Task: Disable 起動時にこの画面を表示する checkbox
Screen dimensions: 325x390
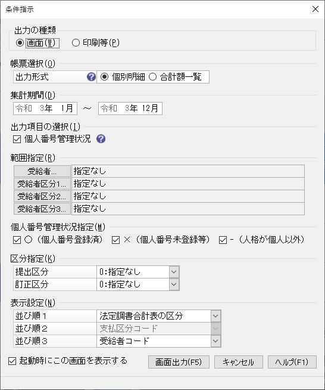Action: click(x=12, y=361)
